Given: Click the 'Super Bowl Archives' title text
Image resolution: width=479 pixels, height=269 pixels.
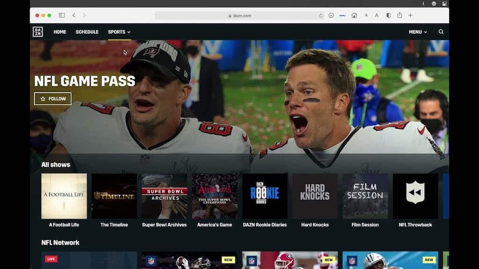Looking at the screenshot, I should point(164,225).
